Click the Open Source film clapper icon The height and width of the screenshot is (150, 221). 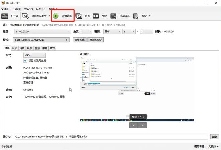(5, 16)
